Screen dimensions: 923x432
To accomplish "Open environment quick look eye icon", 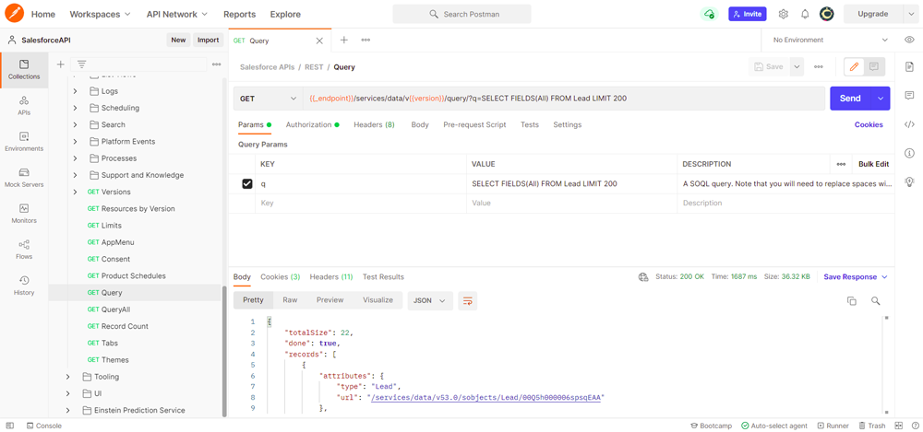I will [x=909, y=40].
